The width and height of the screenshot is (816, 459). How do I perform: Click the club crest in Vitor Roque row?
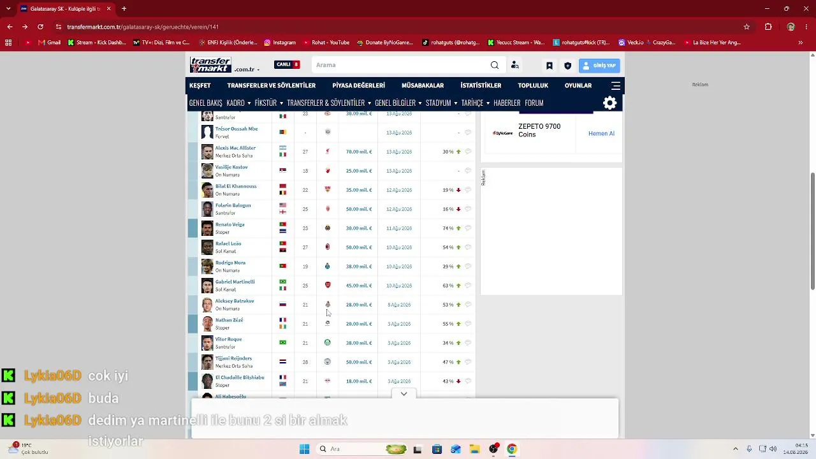pos(328,343)
